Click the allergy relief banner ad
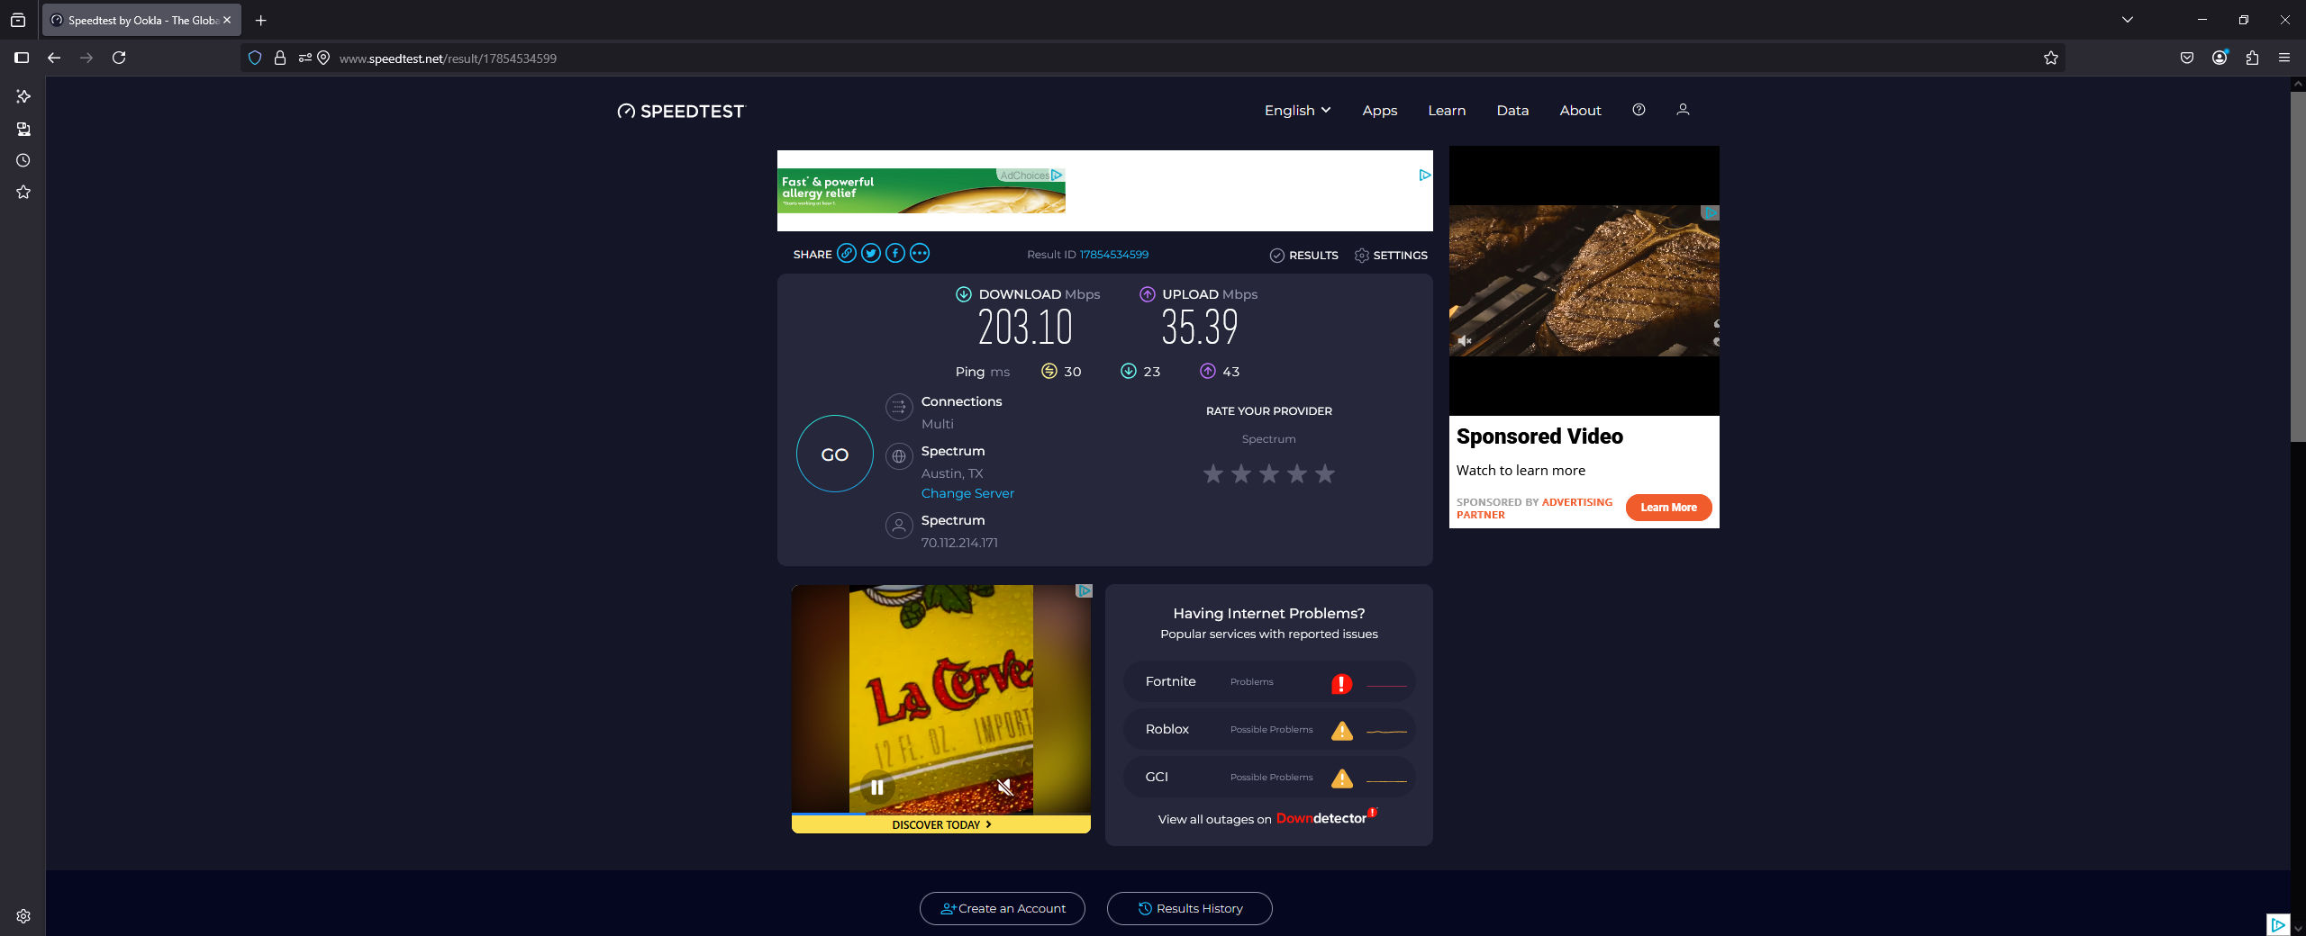The height and width of the screenshot is (936, 2306). tap(921, 191)
